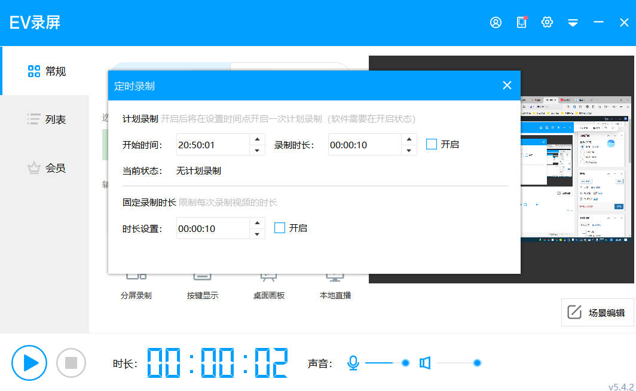This screenshot has height=391, width=636.
Task: Click the 场景编辑 button
Action: [x=596, y=312]
